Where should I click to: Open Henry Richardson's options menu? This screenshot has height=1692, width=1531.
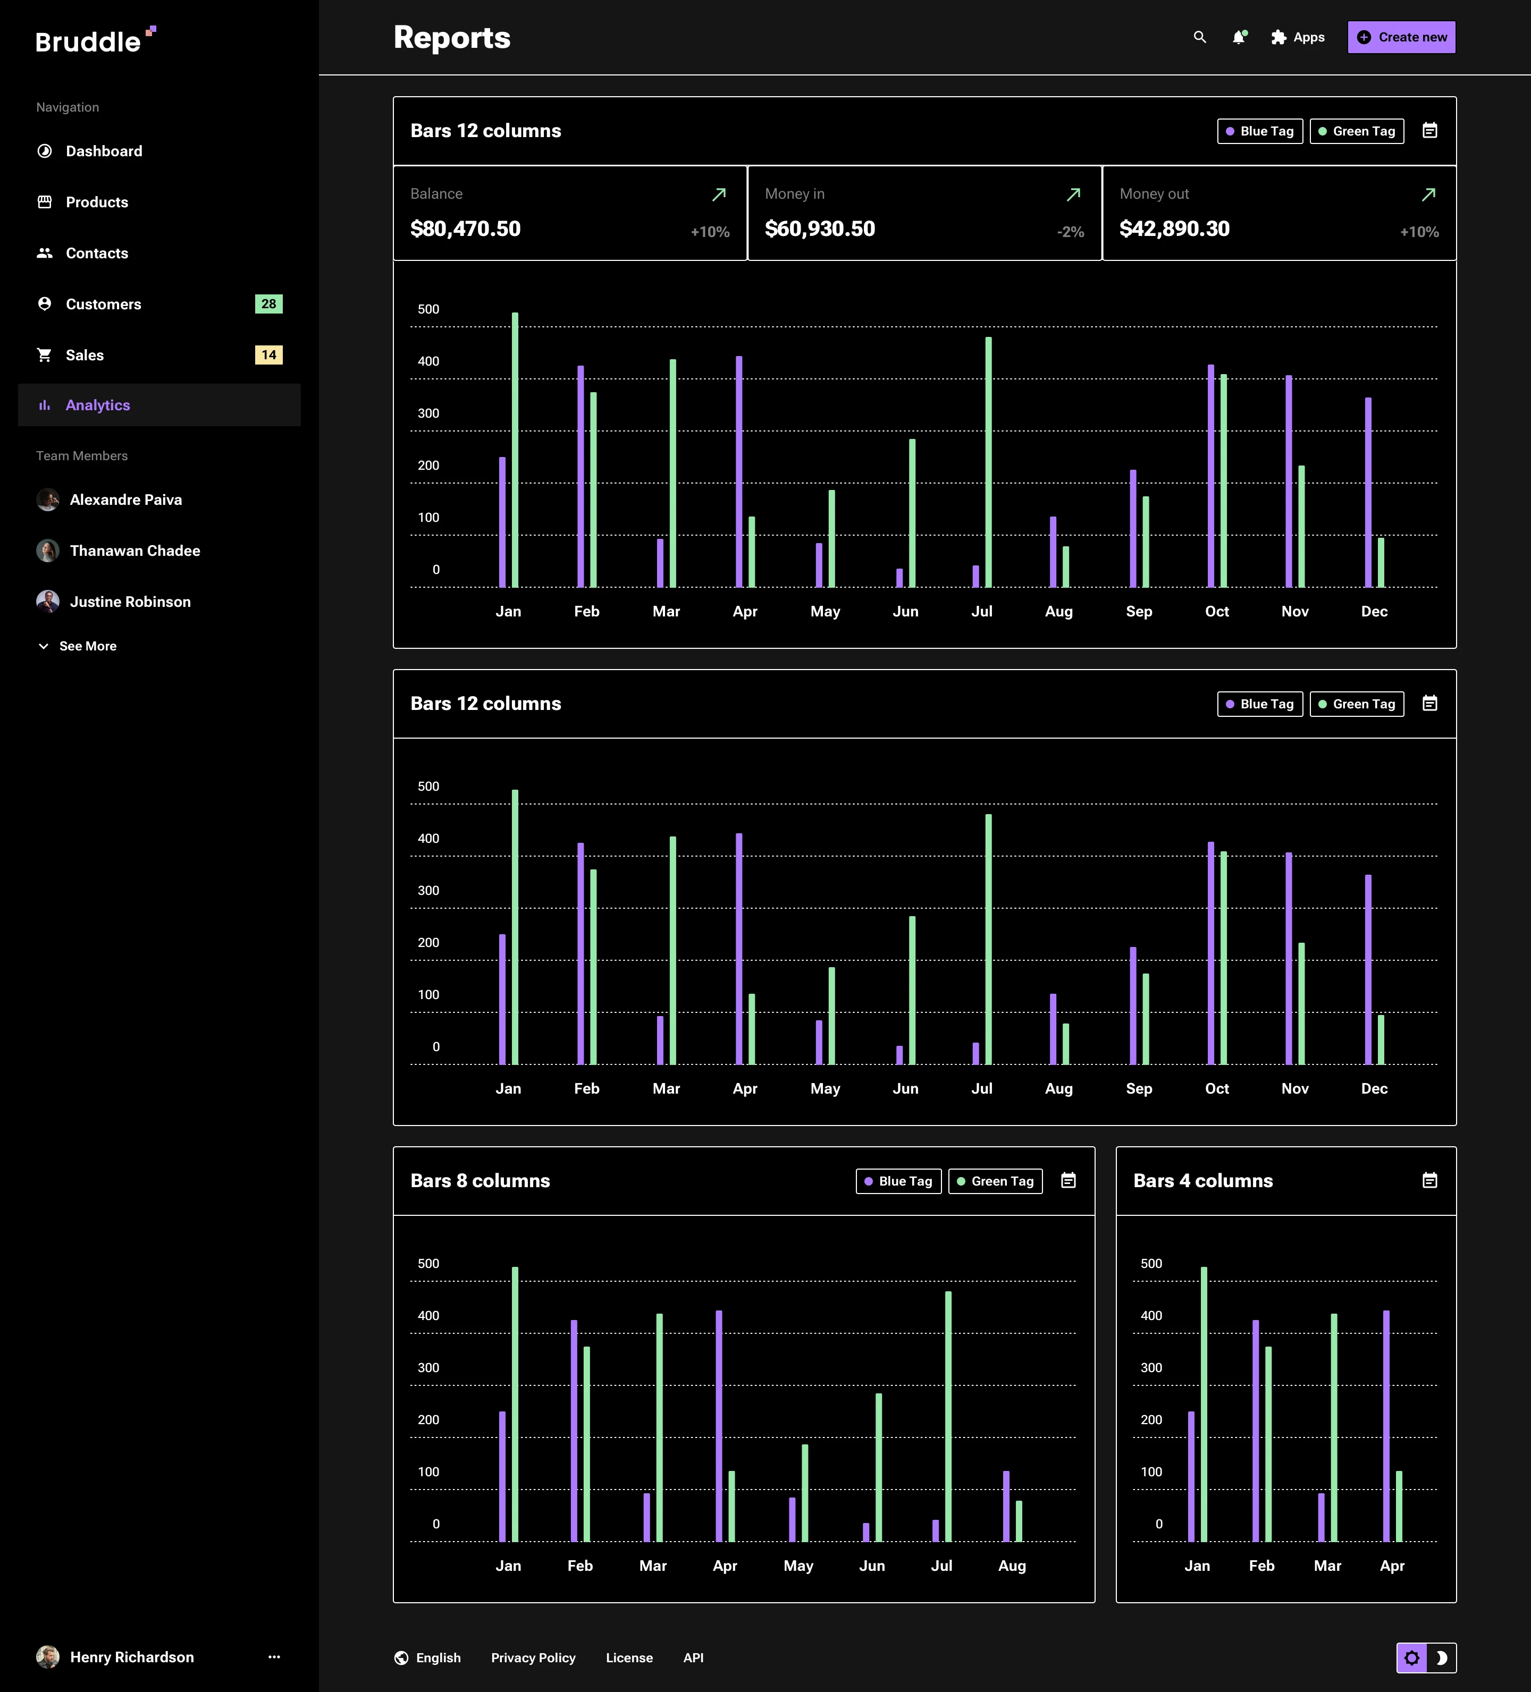pyautogui.click(x=274, y=1657)
